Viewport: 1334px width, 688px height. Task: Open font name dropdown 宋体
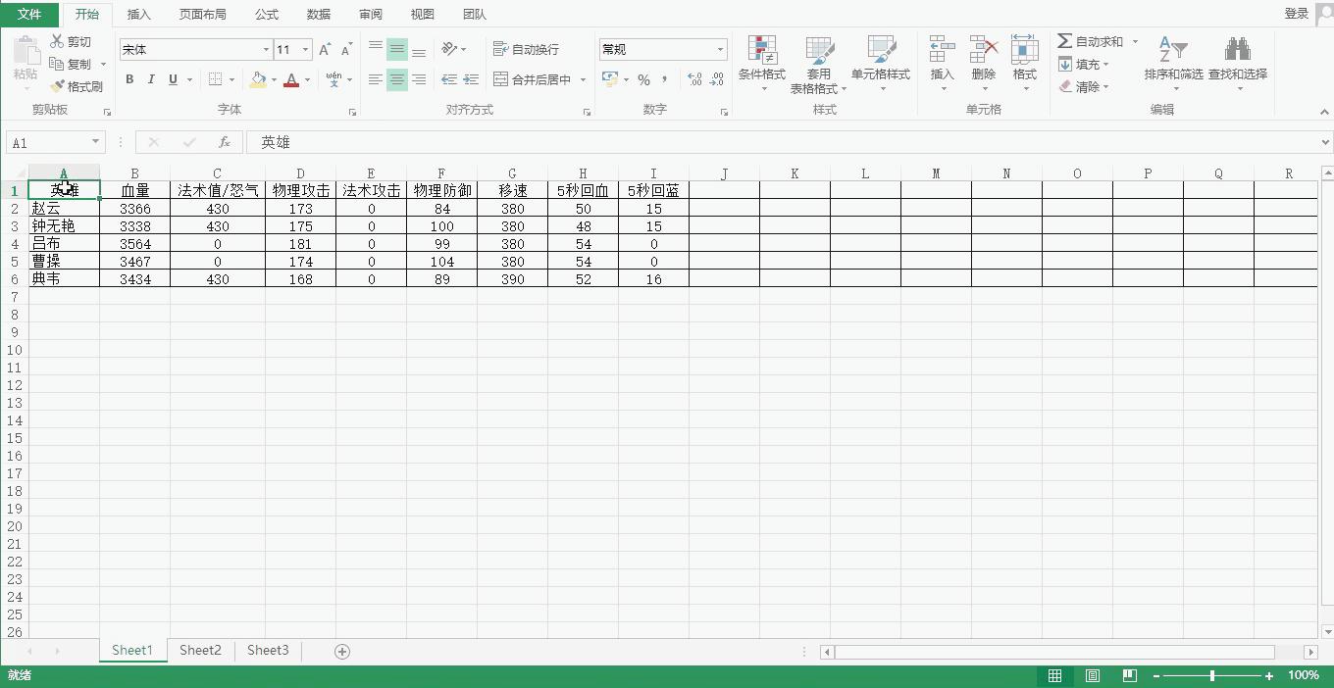tap(266, 49)
